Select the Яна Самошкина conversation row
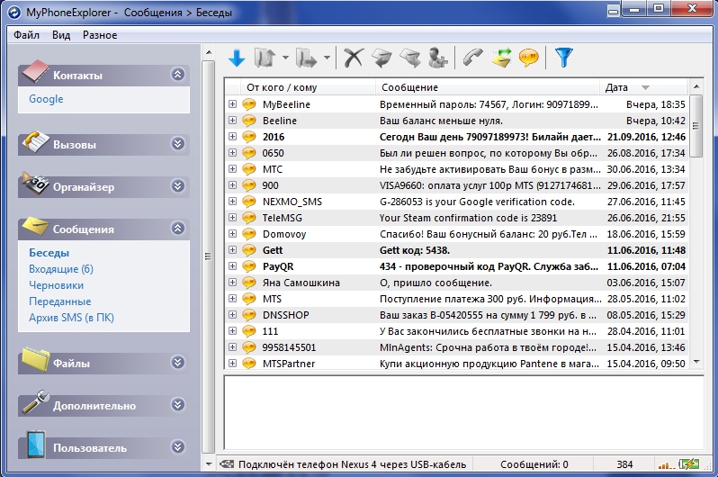The width and height of the screenshot is (718, 477). (x=457, y=283)
